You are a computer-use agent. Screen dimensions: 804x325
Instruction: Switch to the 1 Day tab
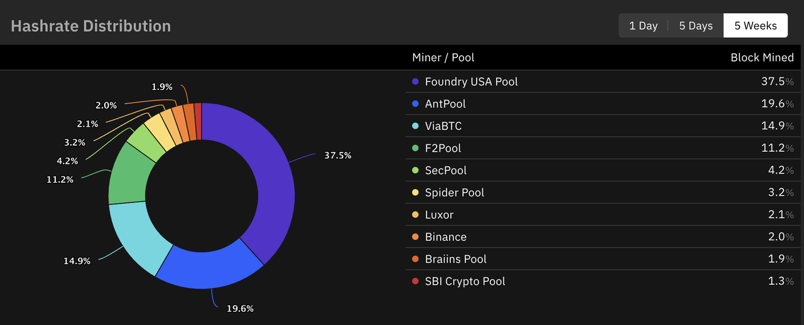click(643, 26)
